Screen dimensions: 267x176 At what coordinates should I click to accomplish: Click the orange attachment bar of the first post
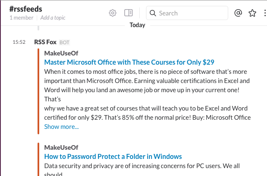click(x=38, y=91)
